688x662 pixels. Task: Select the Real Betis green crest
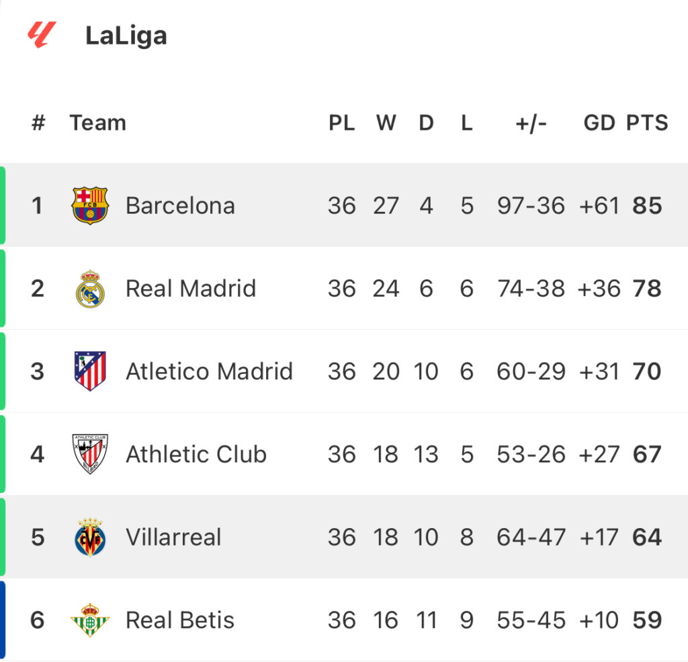(x=90, y=620)
